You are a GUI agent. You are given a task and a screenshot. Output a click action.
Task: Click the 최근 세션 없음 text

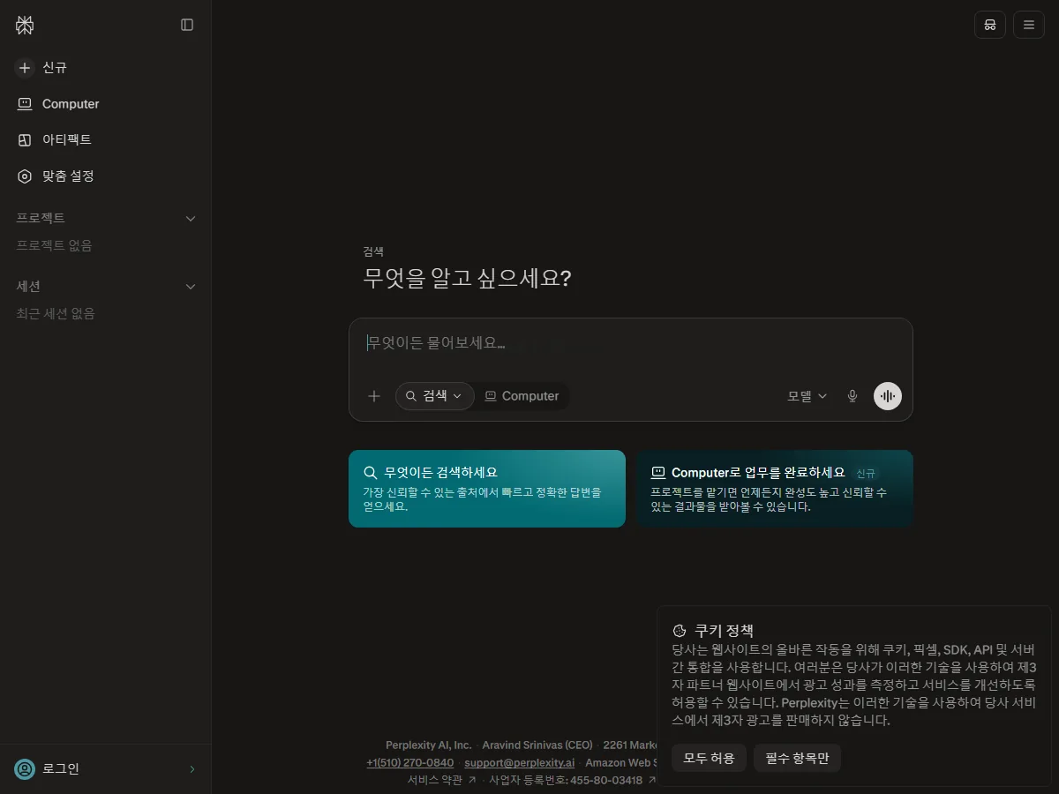(x=56, y=313)
